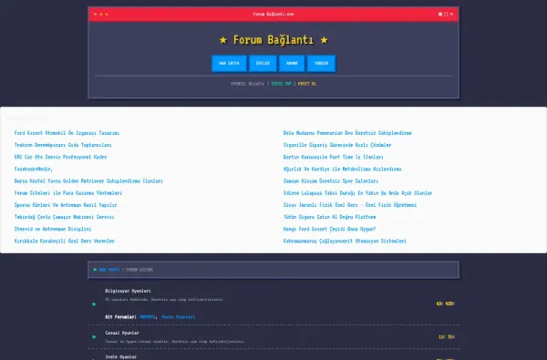Open the Sivas Fizik Özel Ders link
This screenshot has height=360, width=547.
click(350, 205)
